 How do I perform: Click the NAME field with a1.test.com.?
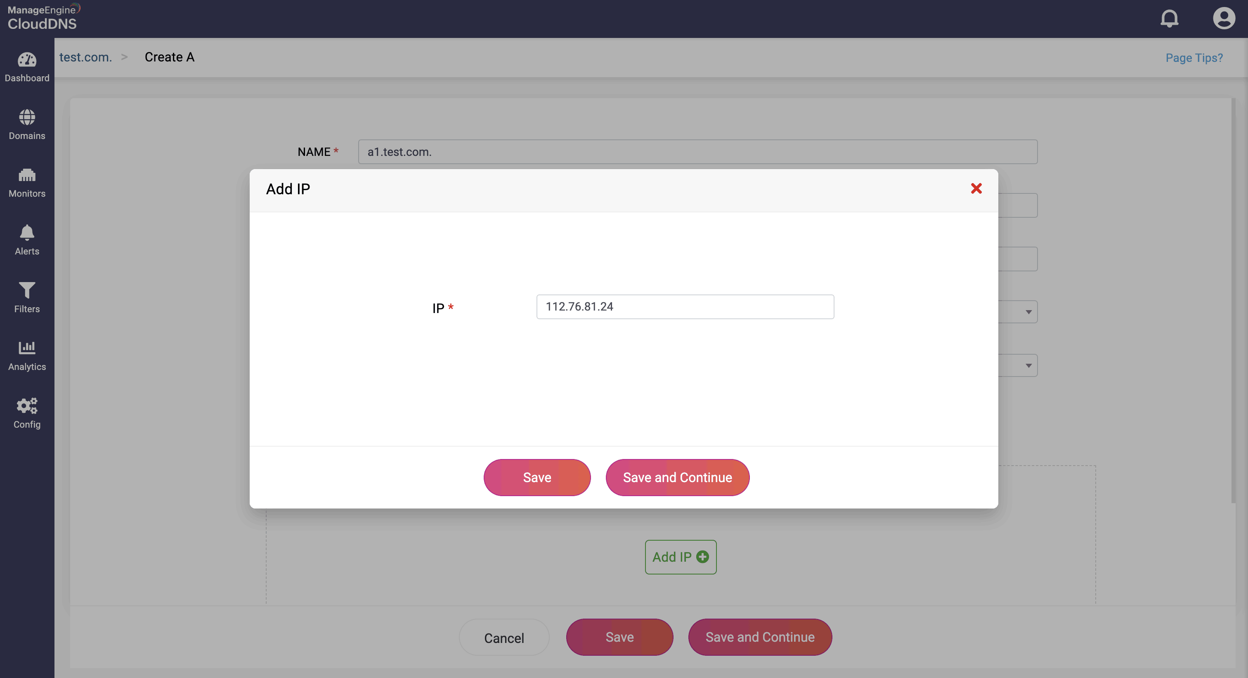click(x=697, y=152)
